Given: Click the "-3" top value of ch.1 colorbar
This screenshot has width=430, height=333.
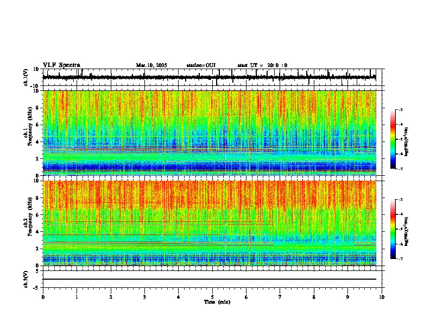Looking at the screenshot, I should (x=401, y=109).
